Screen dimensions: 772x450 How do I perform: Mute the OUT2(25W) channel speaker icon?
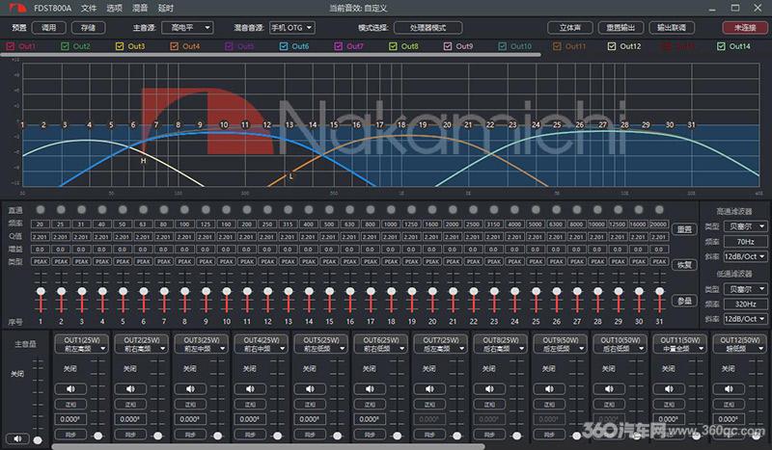[130, 389]
